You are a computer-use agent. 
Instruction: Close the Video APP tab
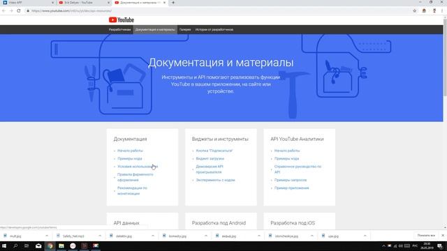point(53,3)
